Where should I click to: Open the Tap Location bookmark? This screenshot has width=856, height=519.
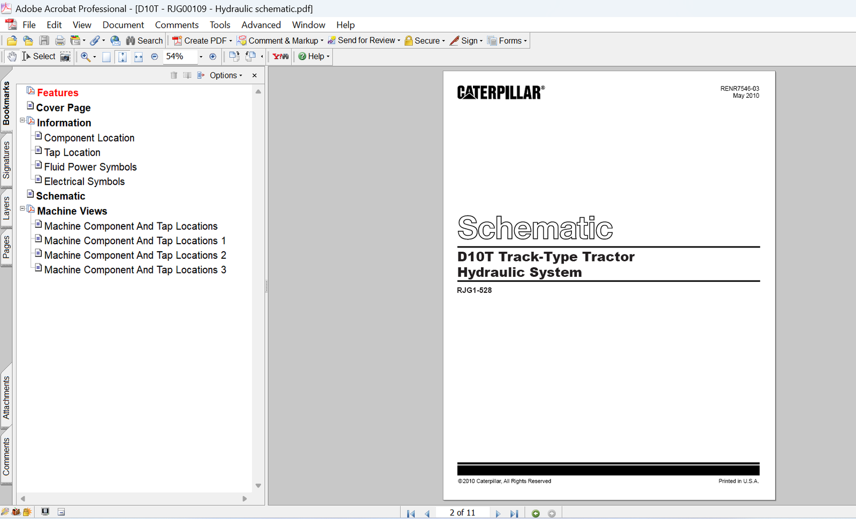point(72,152)
